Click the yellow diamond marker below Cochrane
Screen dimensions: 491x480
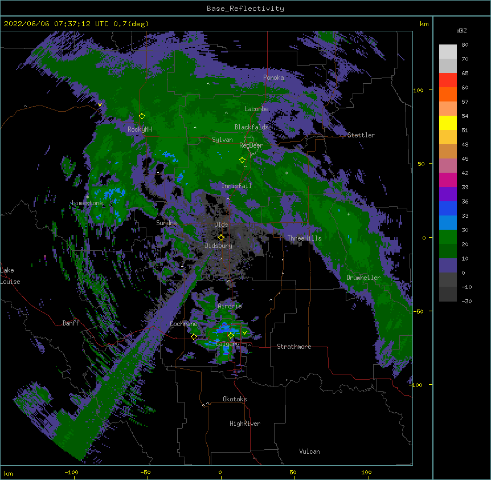[194, 337]
